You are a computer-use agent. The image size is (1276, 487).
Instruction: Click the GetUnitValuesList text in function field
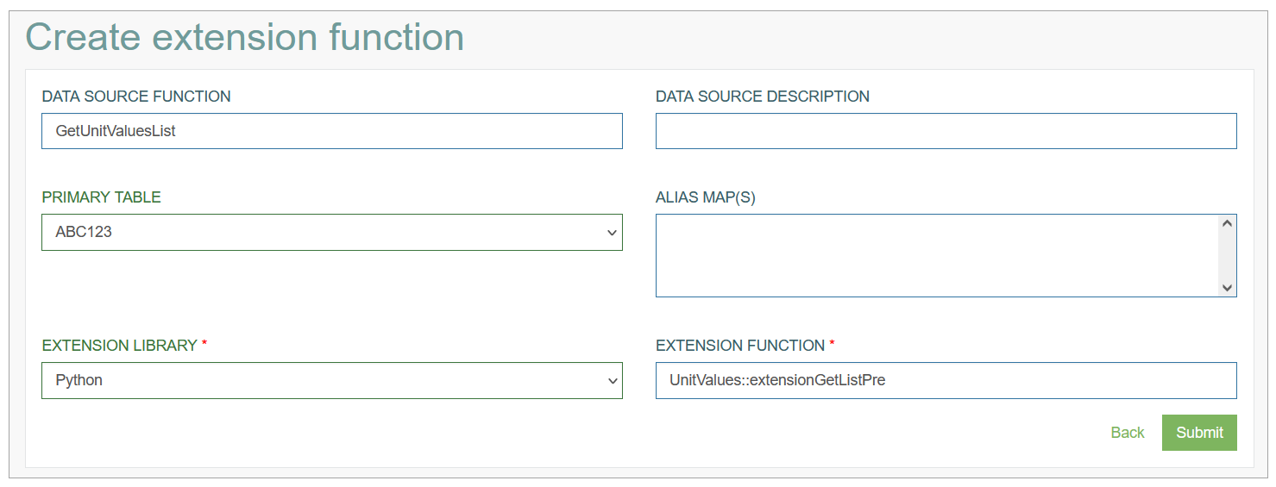(x=116, y=131)
